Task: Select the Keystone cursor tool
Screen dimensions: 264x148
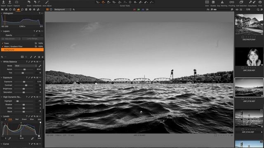Action: 125,2
